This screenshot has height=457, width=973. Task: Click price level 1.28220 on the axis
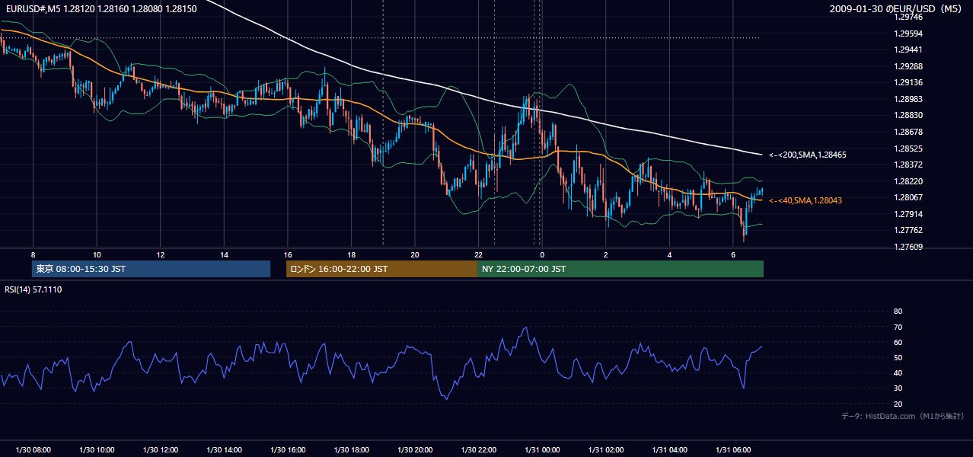pyautogui.click(x=909, y=181)
